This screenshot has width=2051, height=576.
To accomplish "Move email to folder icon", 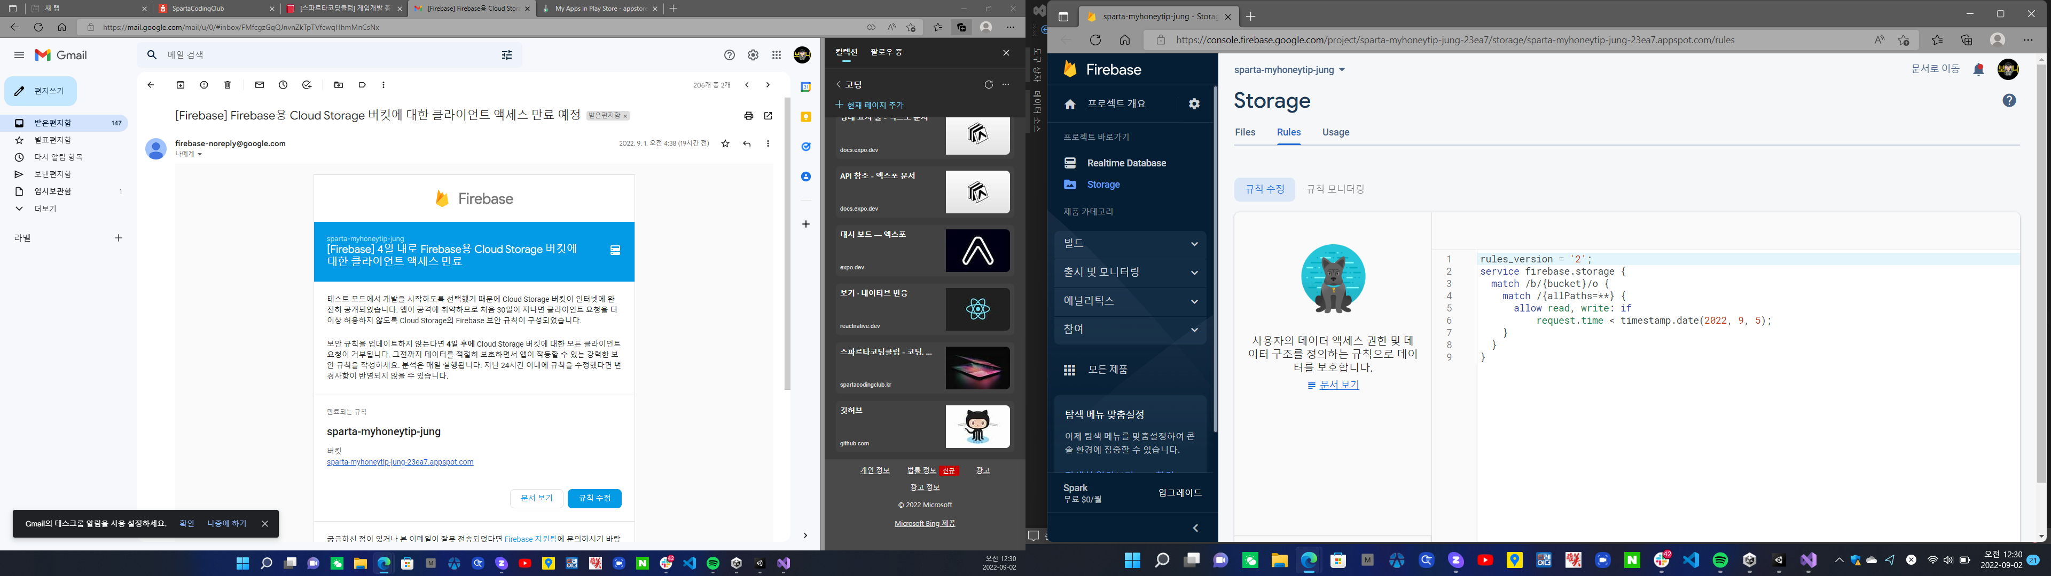I will point(339,85).
